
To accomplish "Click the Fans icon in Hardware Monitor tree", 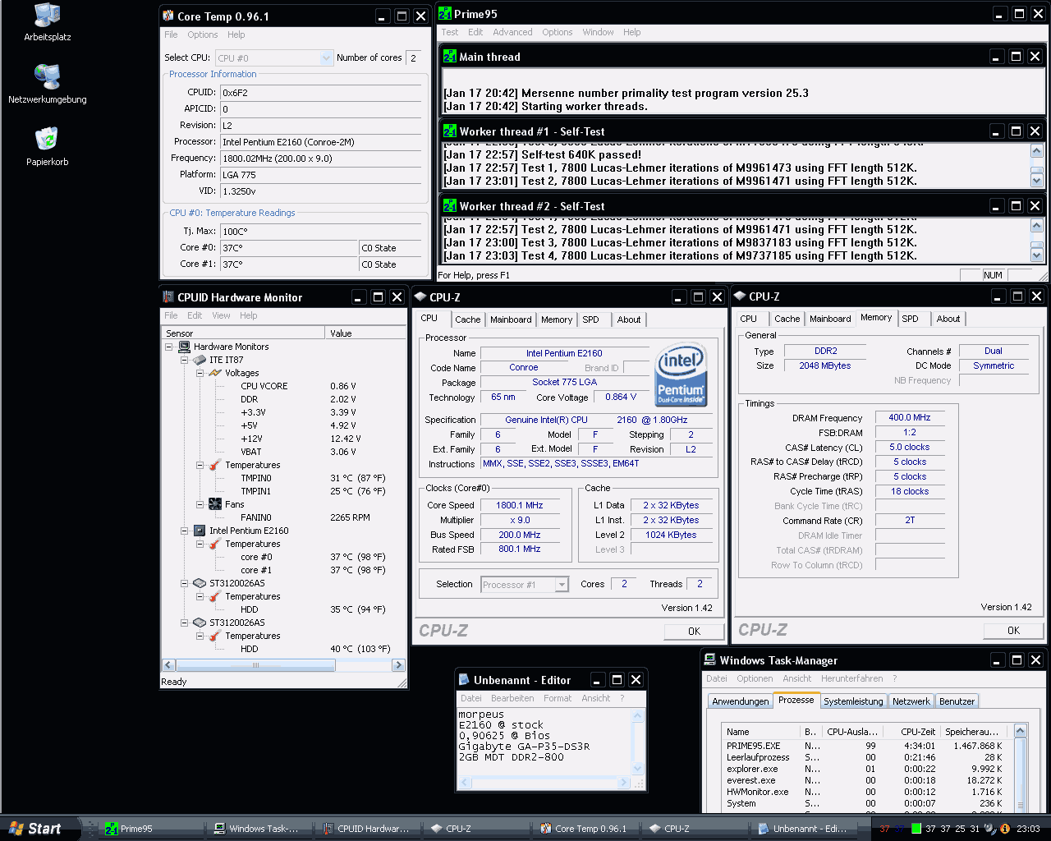I will click(215, 504).
